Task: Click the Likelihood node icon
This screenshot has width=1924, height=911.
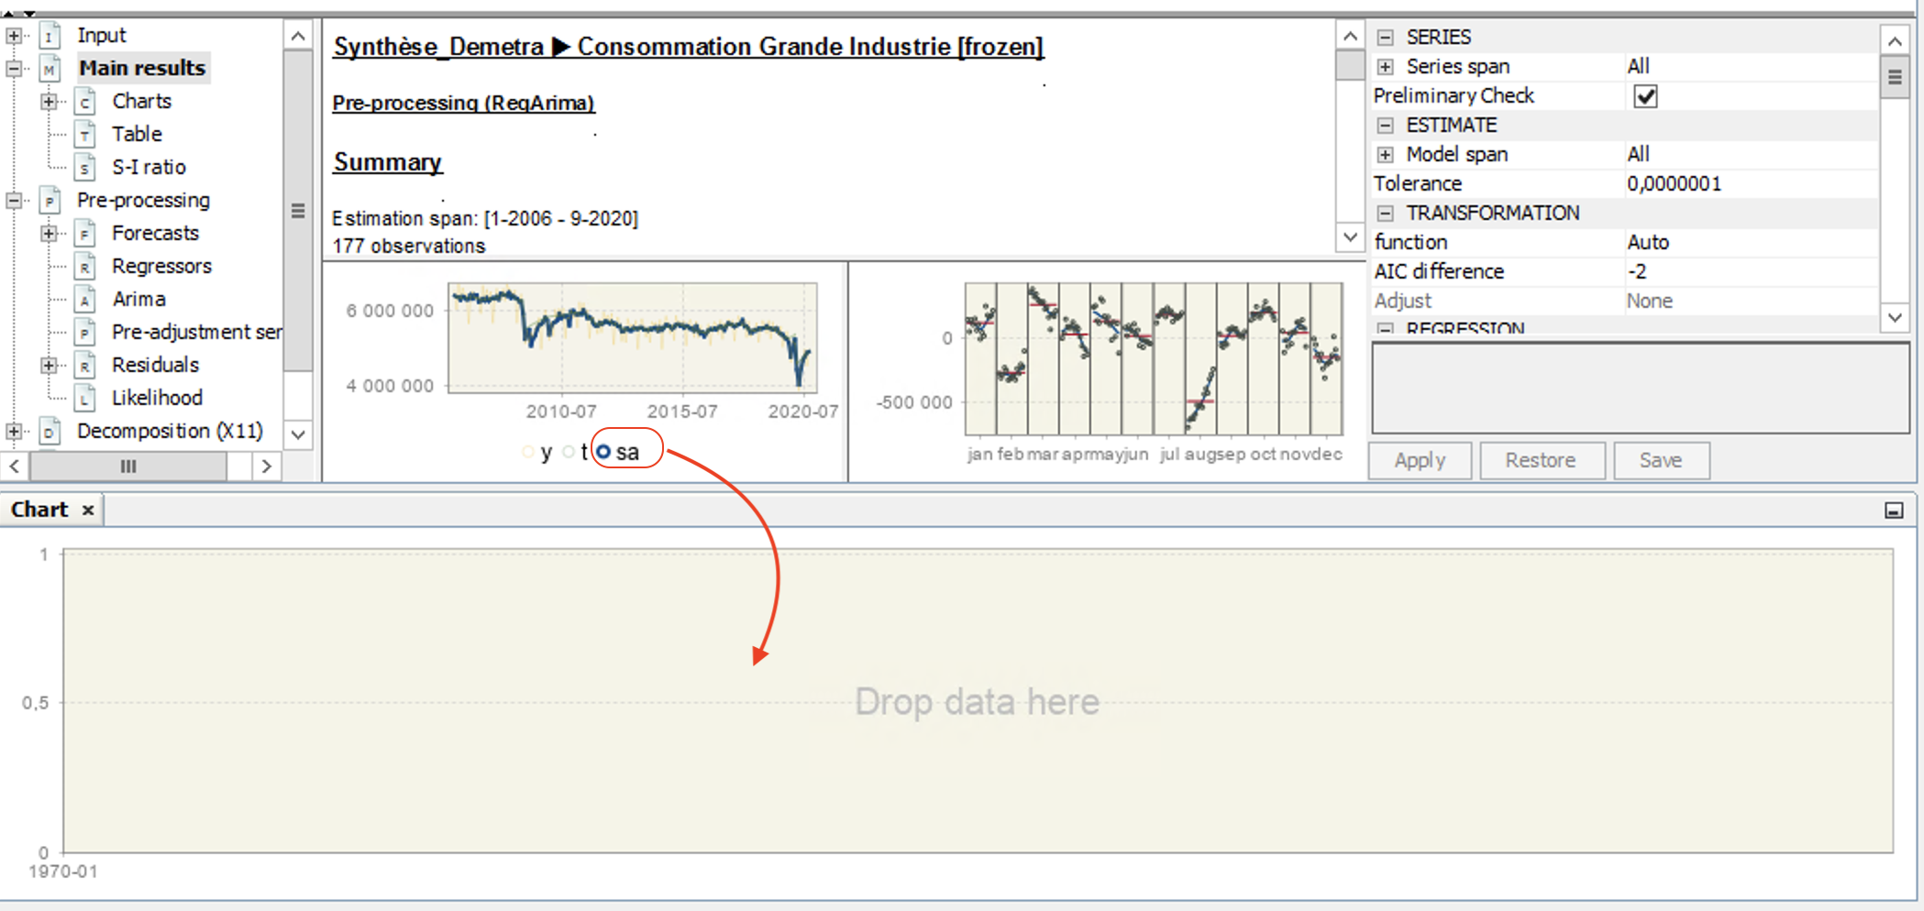Action: [x=85, y=399]
